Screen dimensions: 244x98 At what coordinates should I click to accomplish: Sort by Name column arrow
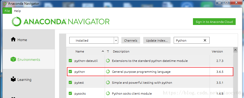point(103,51)
